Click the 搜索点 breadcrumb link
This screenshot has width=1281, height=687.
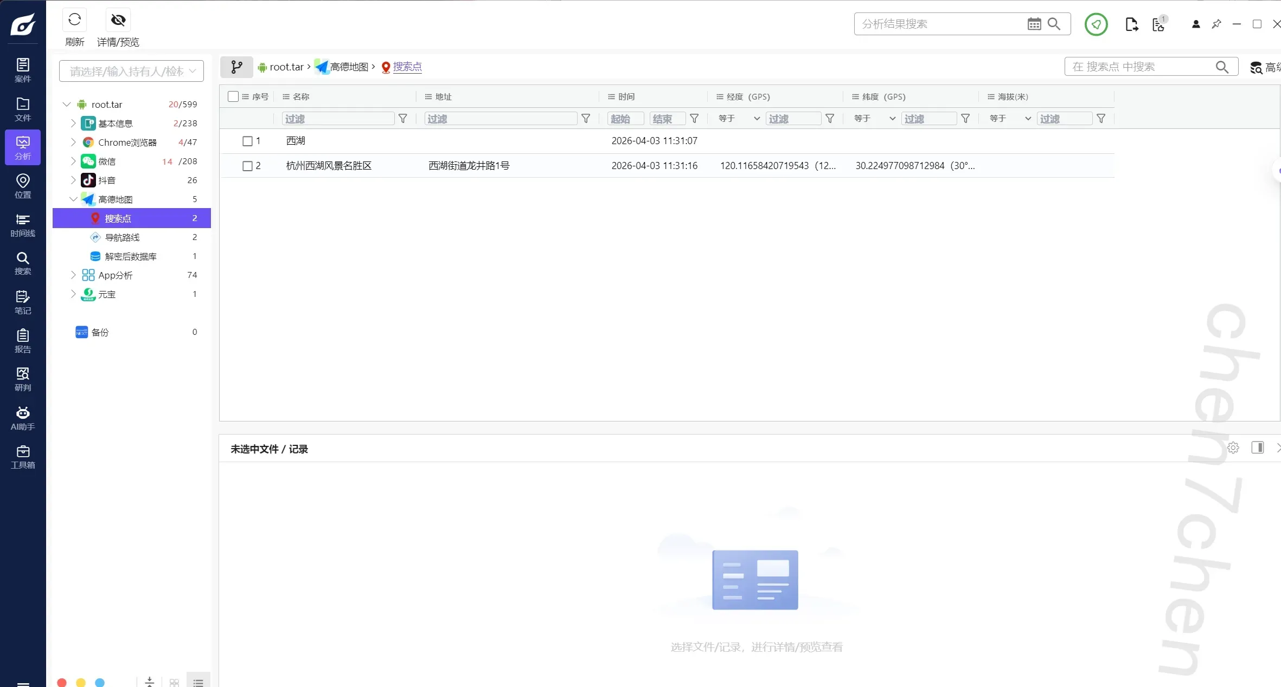coord(407,67)
